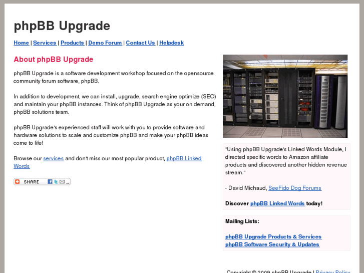Go to the Products page
364x273 pixels.
pos(72,43)
